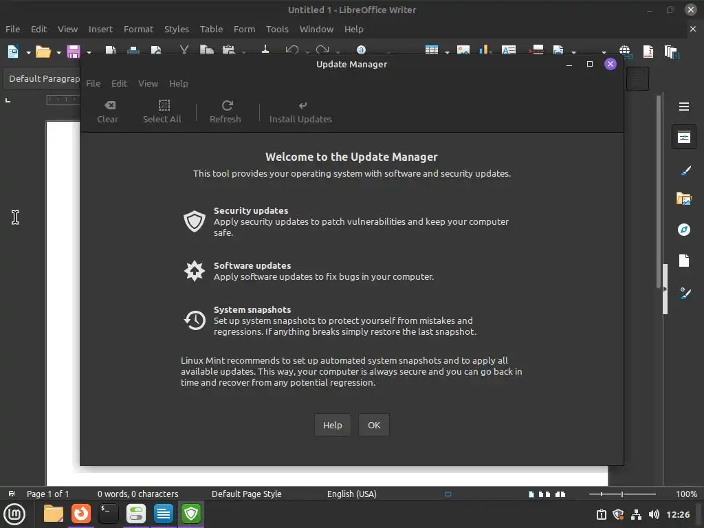Click the Insert Image icon in Writer toolbar
The image size is (704, 528).
point(463,49)
